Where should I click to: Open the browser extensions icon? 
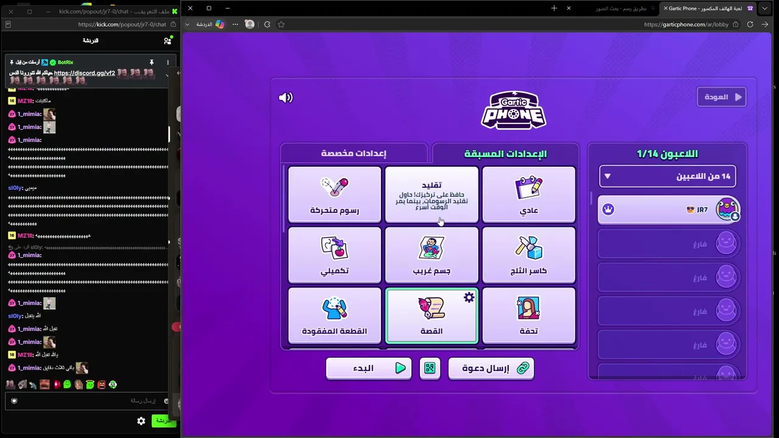267,24
